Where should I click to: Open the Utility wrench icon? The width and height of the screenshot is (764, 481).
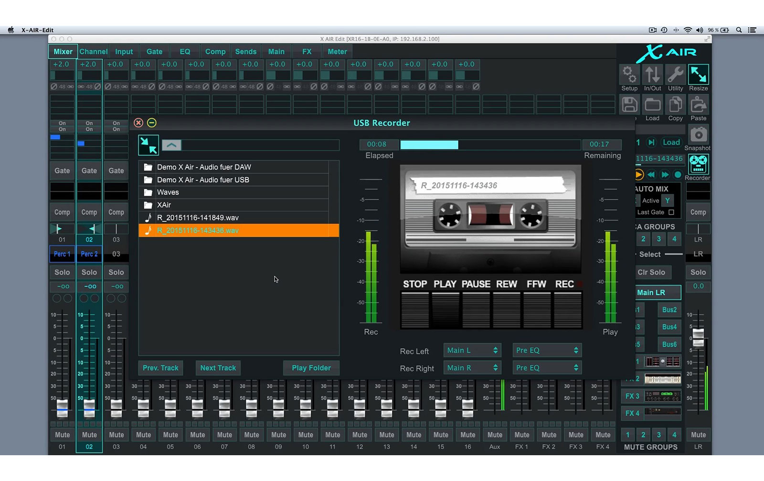[x=675, y=75]
